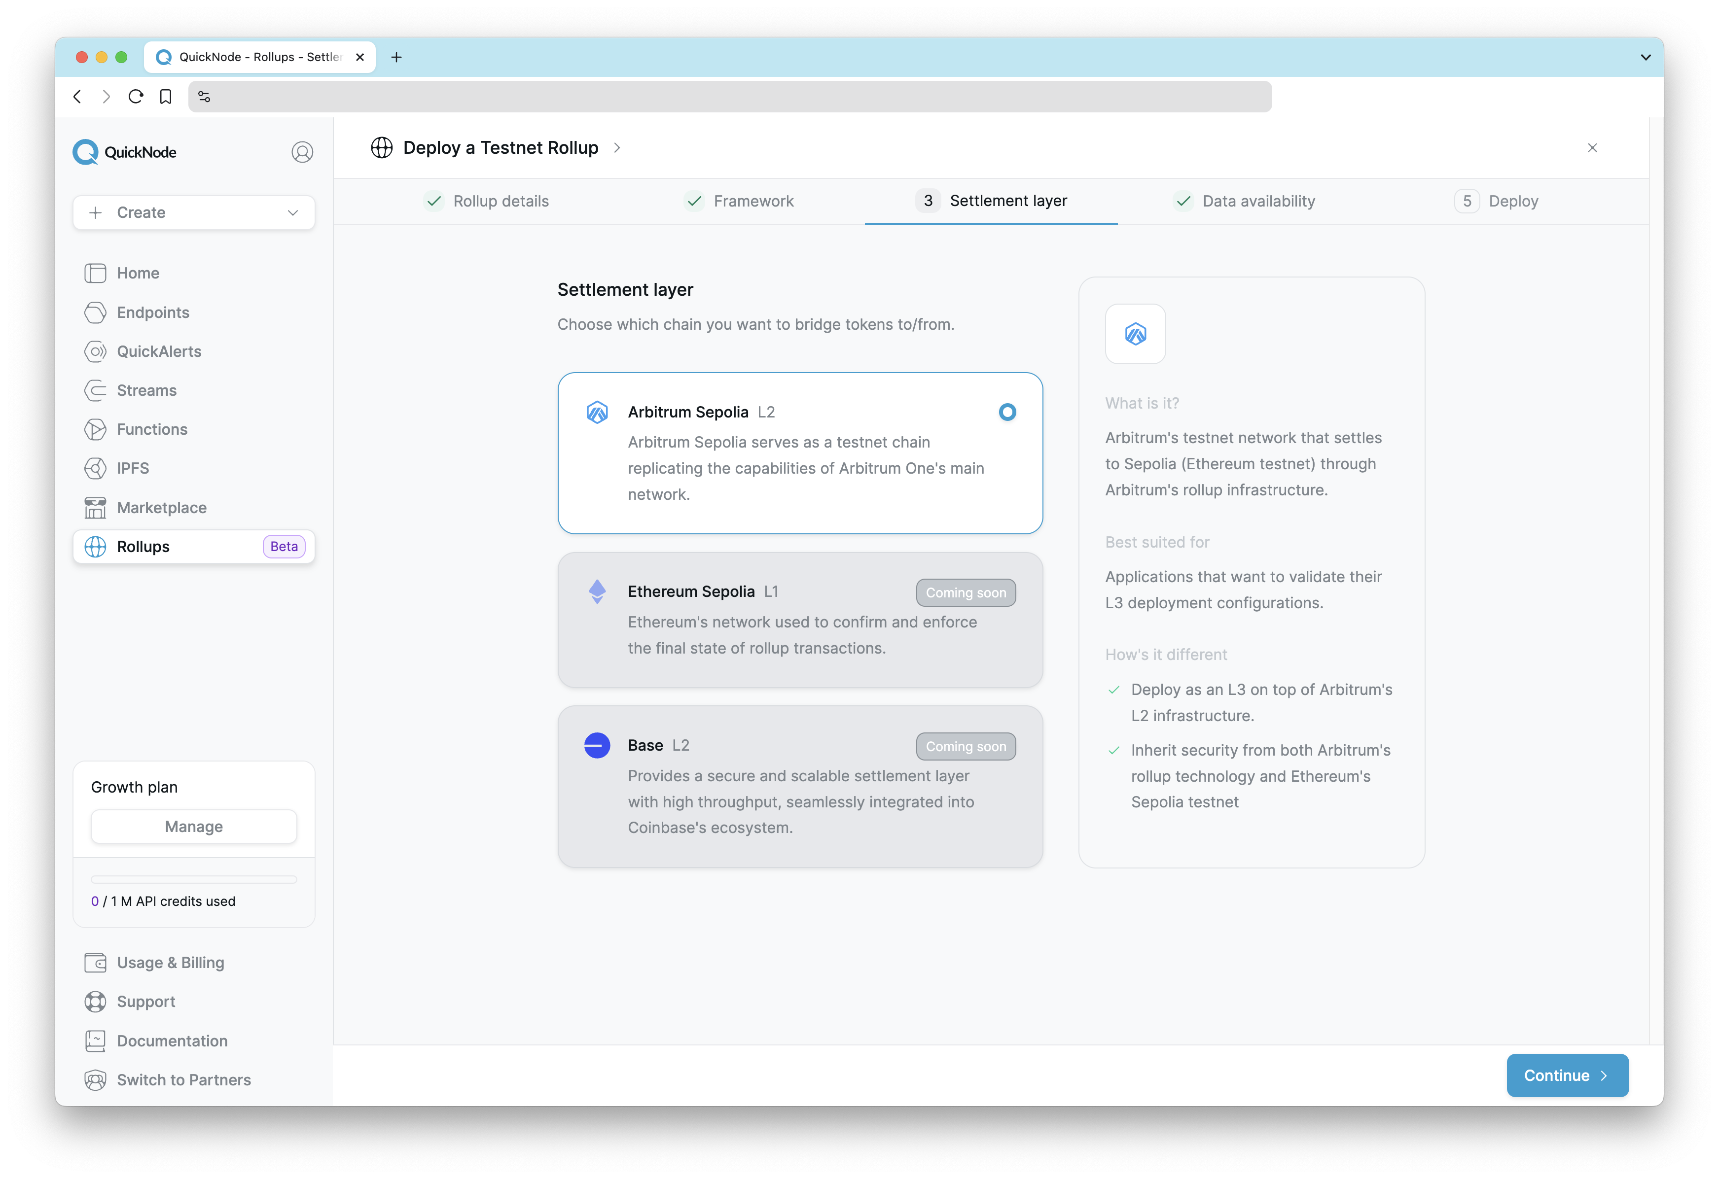Image resolution: width=1719 pixels, height=1179 pixels.
Task: Go forward in browser
Action: [107, 97]
